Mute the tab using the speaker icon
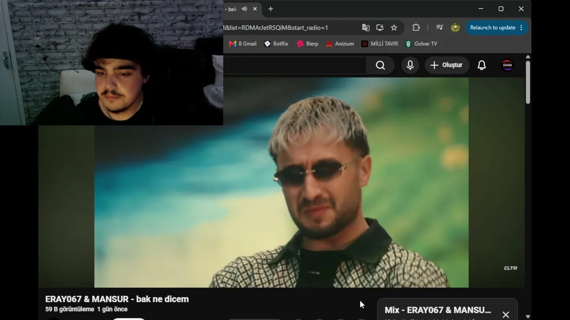Image resolution: width=570 pixels, height=320 pixels. tap(244, 9)
